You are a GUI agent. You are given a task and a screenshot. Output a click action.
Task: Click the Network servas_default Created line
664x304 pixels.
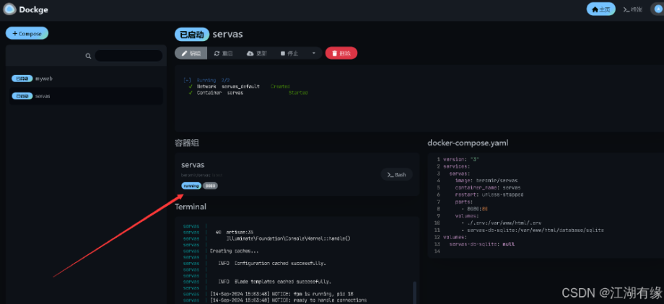point(240,86)
